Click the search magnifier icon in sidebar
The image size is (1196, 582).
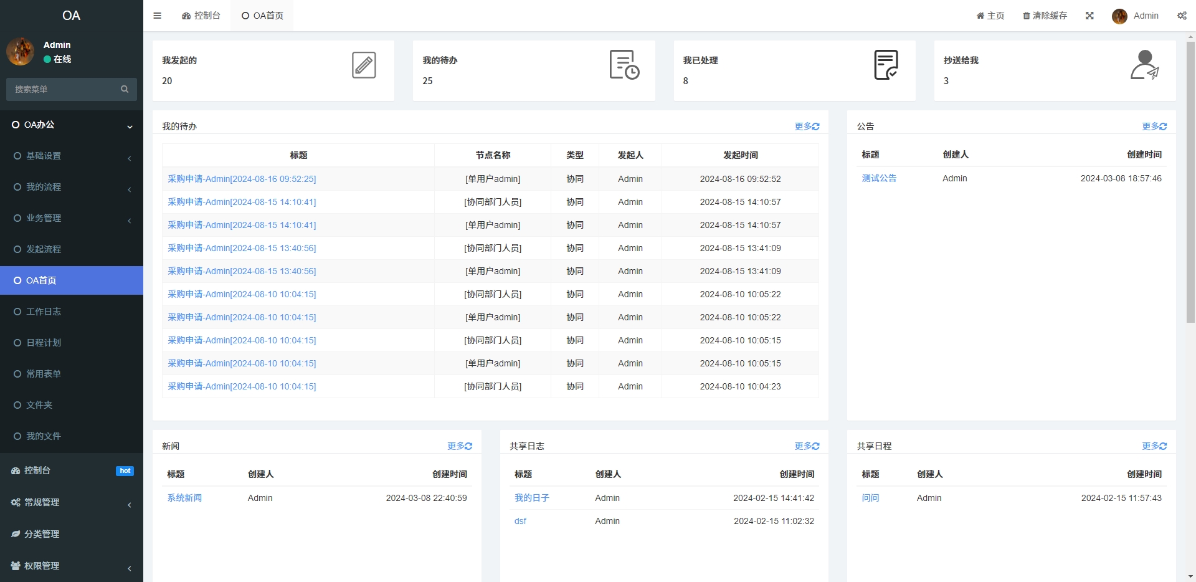pyautogui.click(x=125, y=89)
